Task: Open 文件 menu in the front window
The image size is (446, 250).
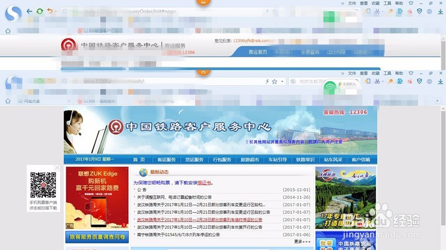Action: click(352, 73)
